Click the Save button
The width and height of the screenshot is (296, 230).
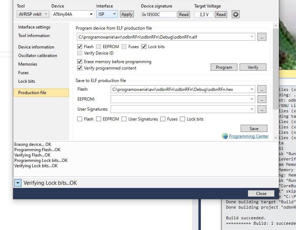click(254, 129)
